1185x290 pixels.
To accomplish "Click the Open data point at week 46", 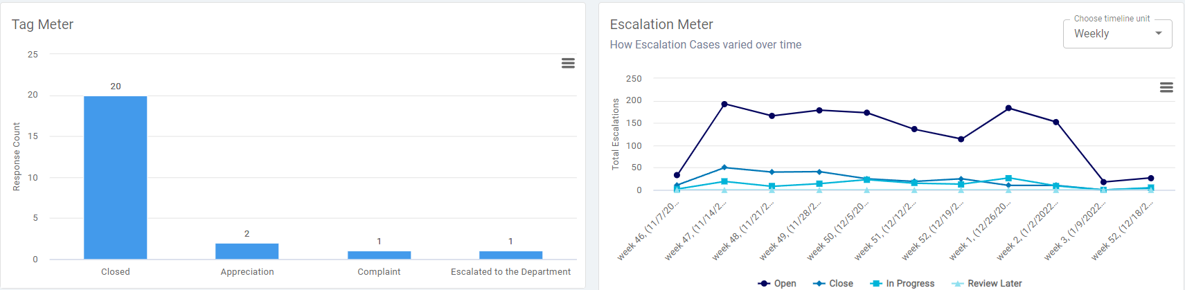I will point(677,175).
